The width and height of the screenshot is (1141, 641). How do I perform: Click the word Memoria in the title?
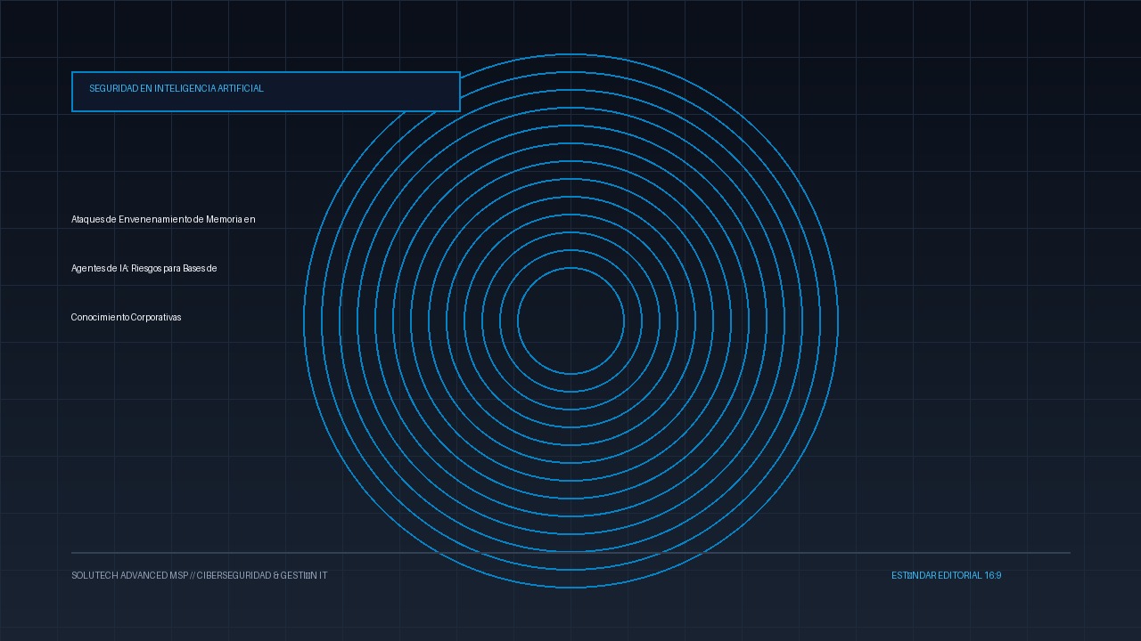tap(225, 219)
